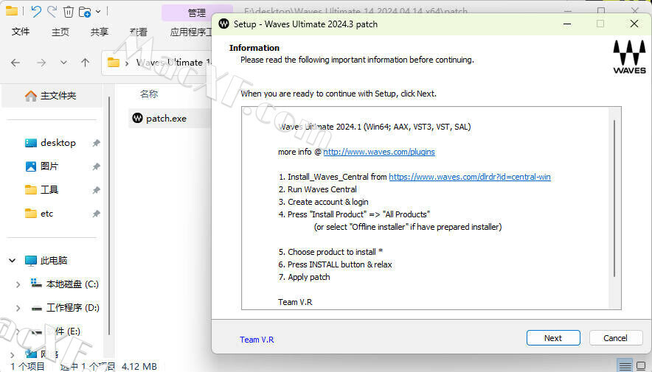Switch to large icons view in the status bar
The image size is (652, 372).
point(641,366)
